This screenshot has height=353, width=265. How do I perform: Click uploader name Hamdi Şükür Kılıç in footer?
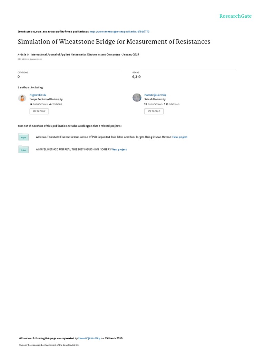pos(89,338)
